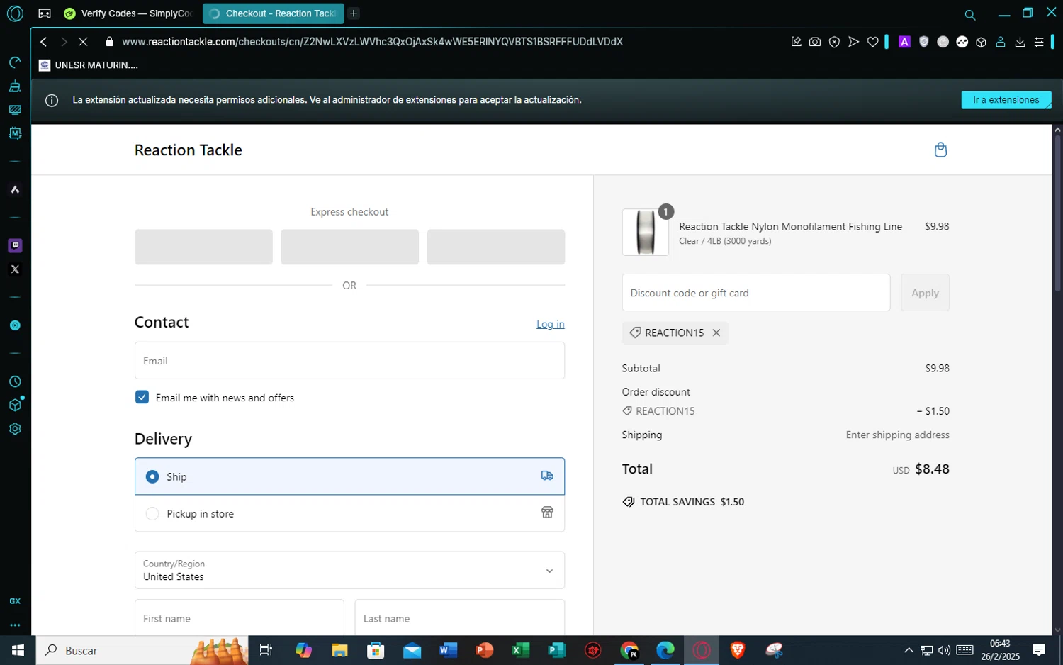Open the volume control in system tray
The height and width of the screenshot is (665, 1063).
[x=944, y=650]
